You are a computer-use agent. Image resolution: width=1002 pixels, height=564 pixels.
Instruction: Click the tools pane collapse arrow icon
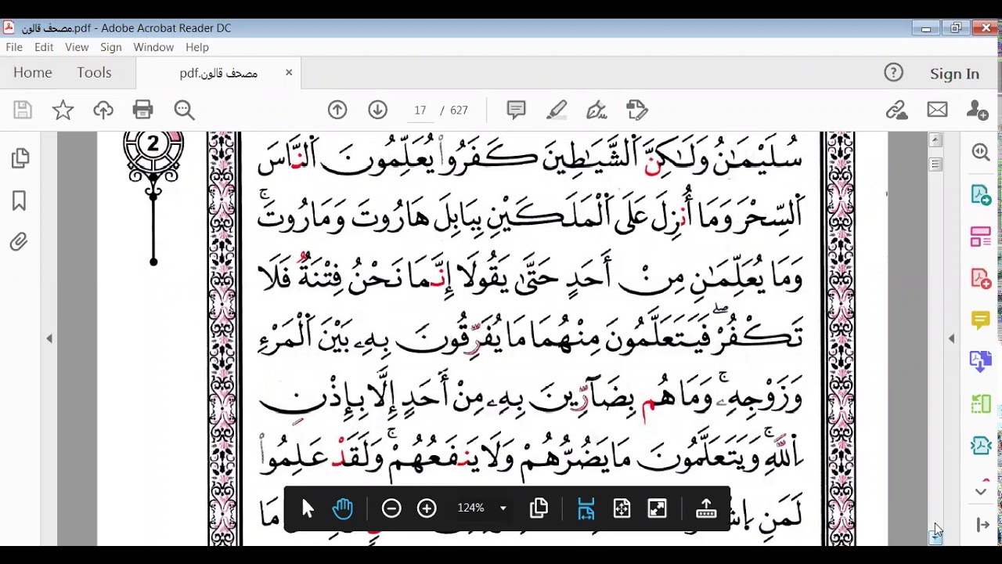pyautogui.click(x=983, y=525)
